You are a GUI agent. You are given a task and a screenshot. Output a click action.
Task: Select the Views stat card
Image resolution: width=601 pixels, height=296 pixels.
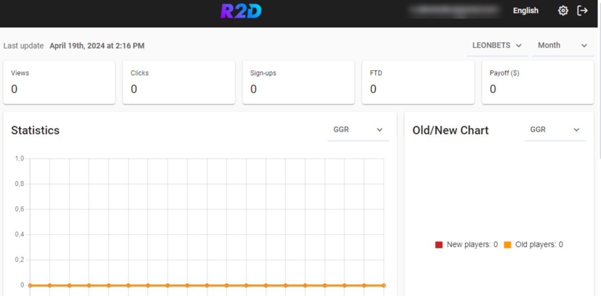(x=59, y=82)
